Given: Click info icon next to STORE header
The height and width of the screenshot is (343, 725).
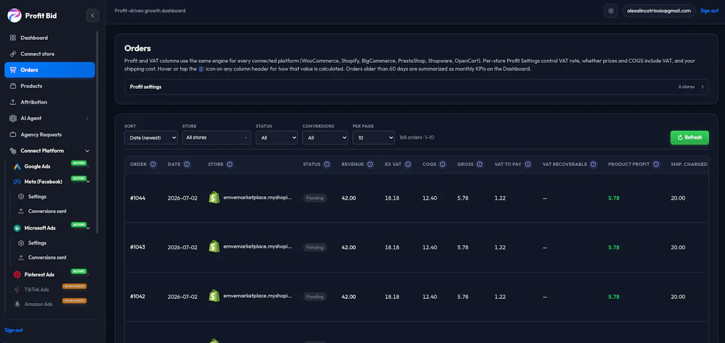Looking at the screenshot, I should tap(230, 164).
